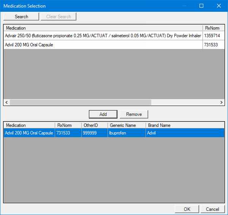Click the Generic Name column header

click(127, 125)
